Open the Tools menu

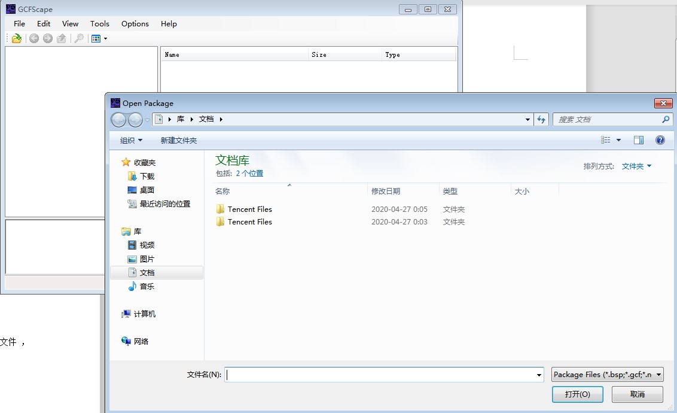point(100,24)
